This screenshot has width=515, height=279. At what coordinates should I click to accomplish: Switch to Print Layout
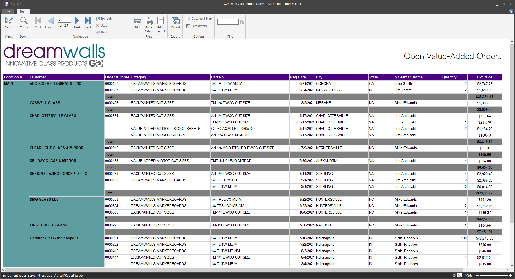(160, 25)
